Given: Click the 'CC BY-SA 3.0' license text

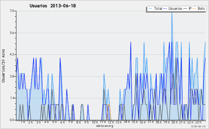Looking at the screenshot, I should point(198,126).
